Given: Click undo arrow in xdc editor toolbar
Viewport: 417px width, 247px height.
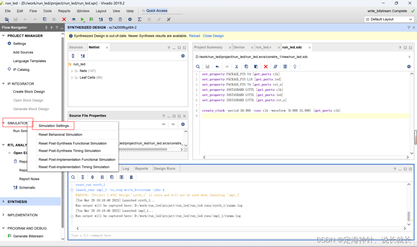Looking at the screenshot, I should 217,67.
